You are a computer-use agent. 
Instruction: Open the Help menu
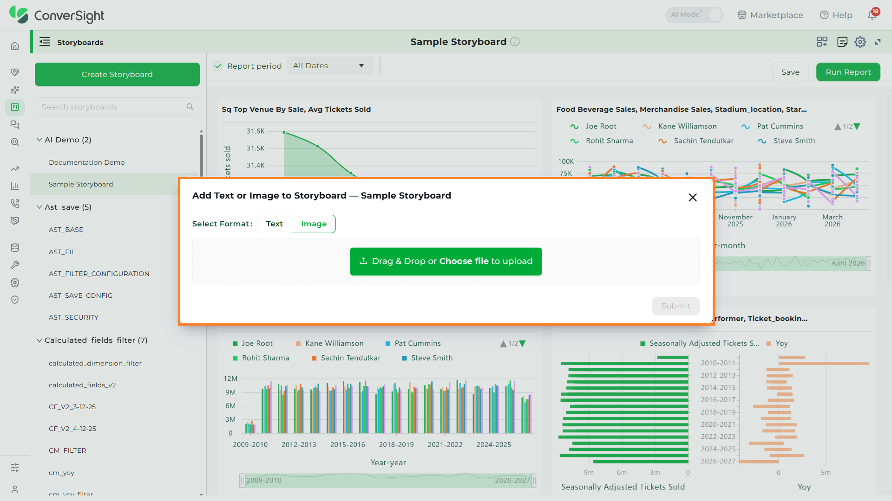click(836, 15)
